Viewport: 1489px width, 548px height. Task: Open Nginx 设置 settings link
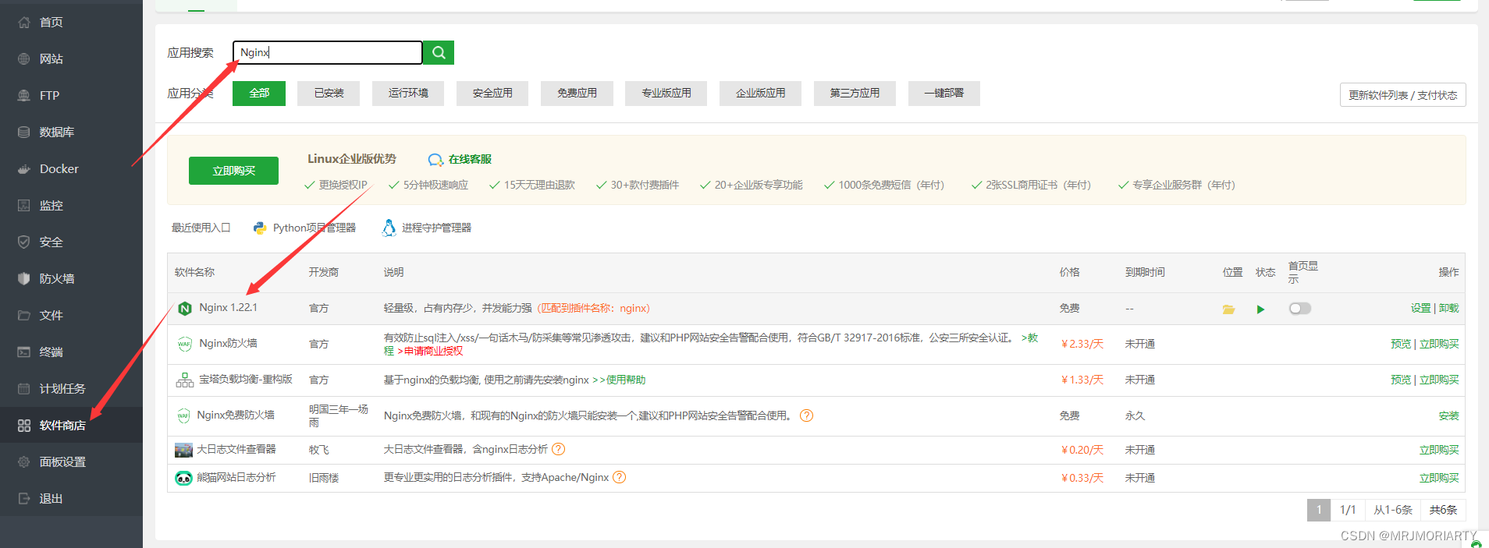(1420, 309)
